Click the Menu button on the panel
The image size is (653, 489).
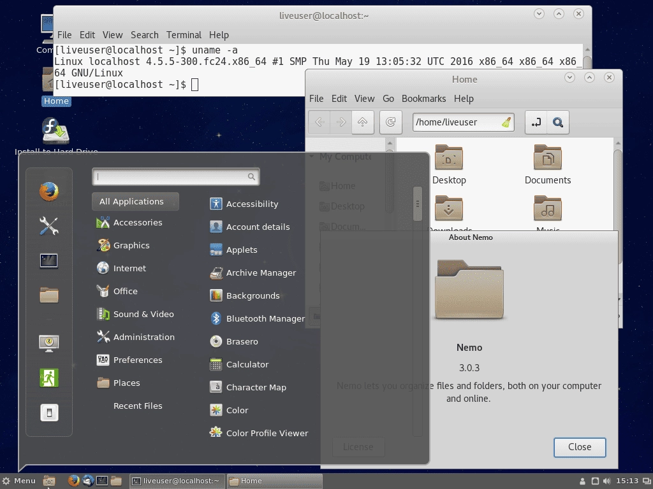[19, 481]
